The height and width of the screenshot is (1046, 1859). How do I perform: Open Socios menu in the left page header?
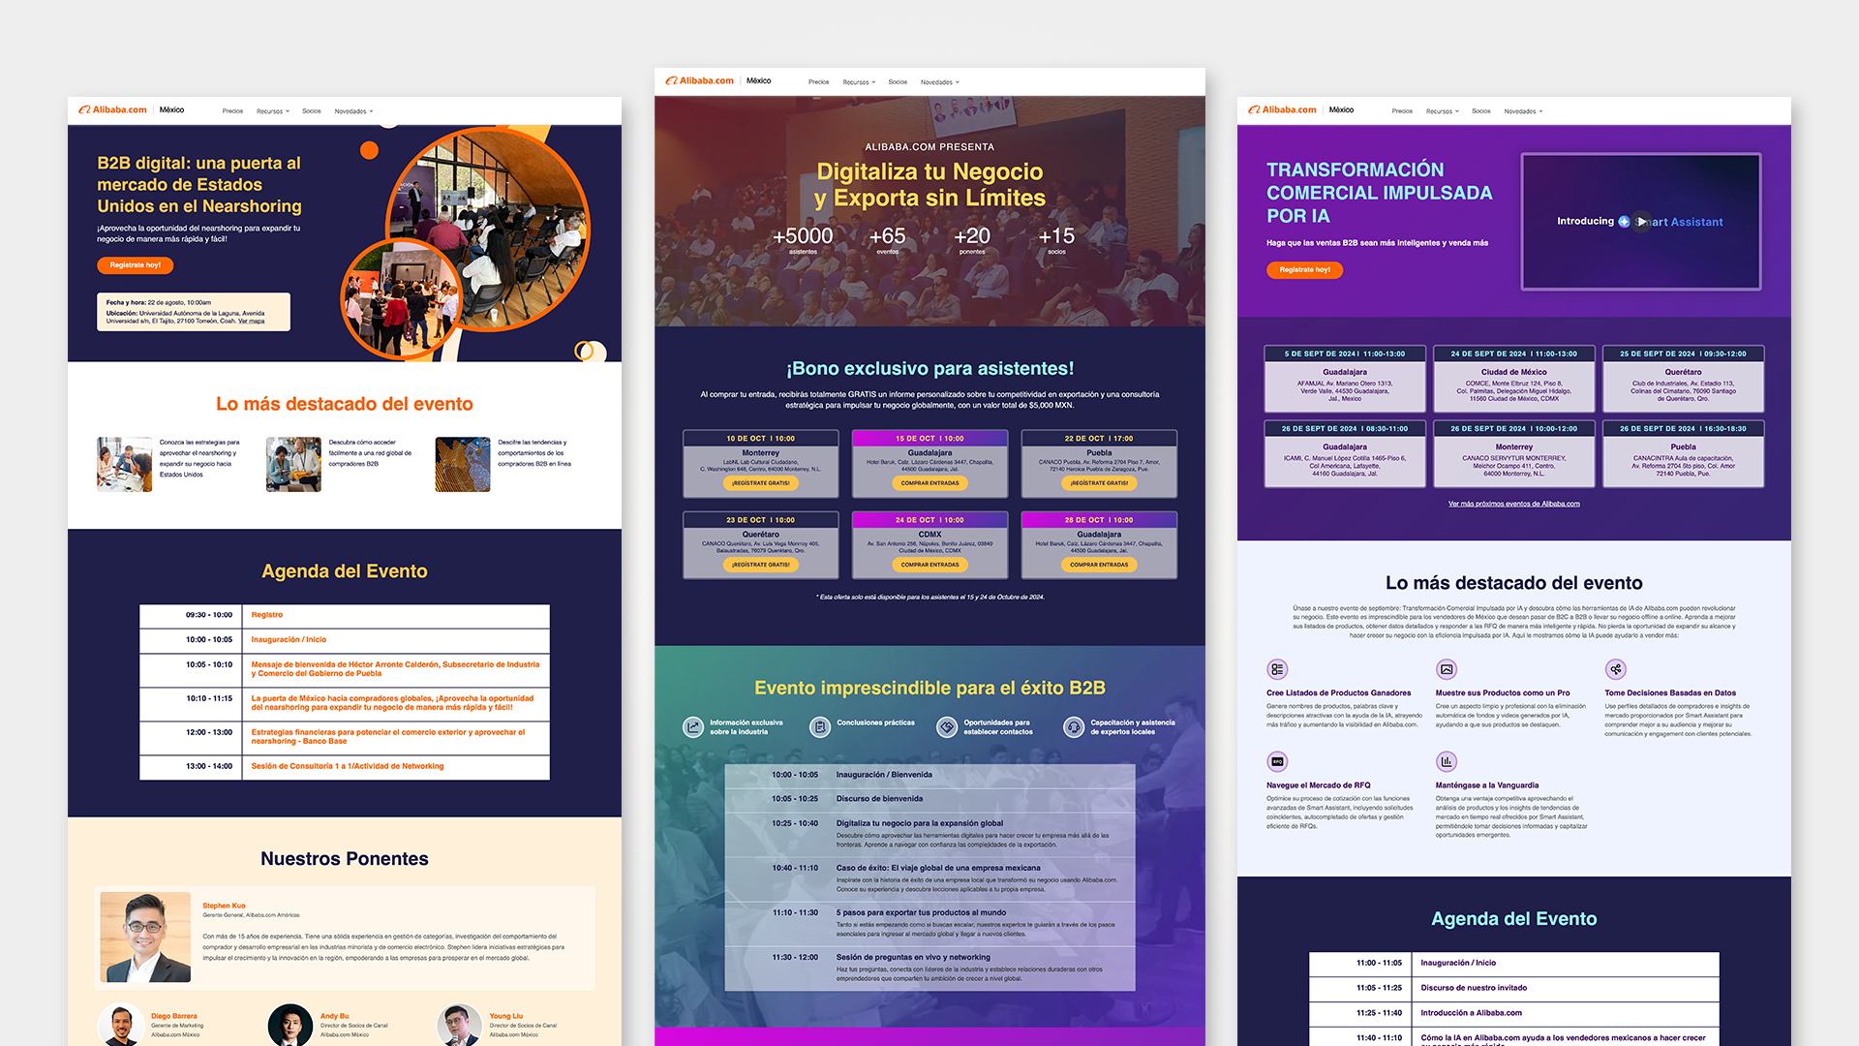pos(311,111)
